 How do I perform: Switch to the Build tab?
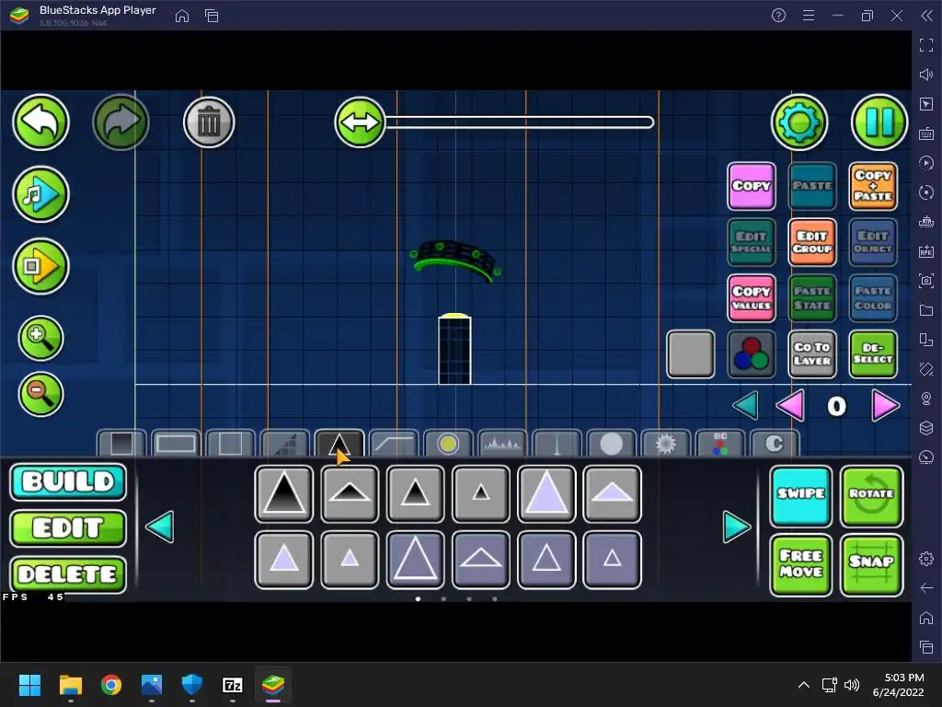pyautogui.click(x=68, y=481)
